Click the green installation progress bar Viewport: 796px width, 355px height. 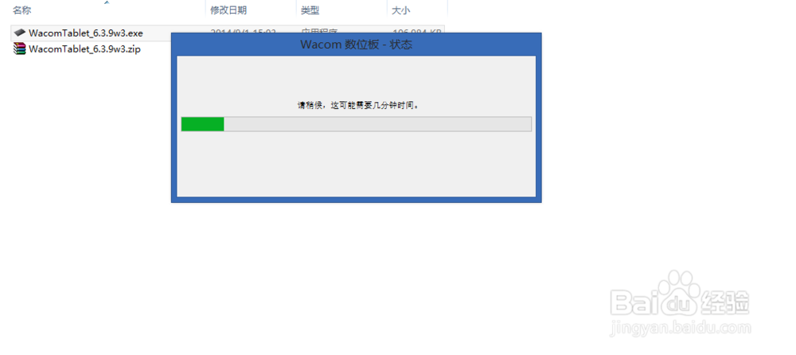[x=357, y=124]
